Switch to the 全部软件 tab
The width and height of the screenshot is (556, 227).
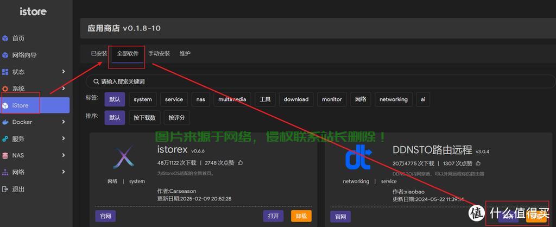128,54
